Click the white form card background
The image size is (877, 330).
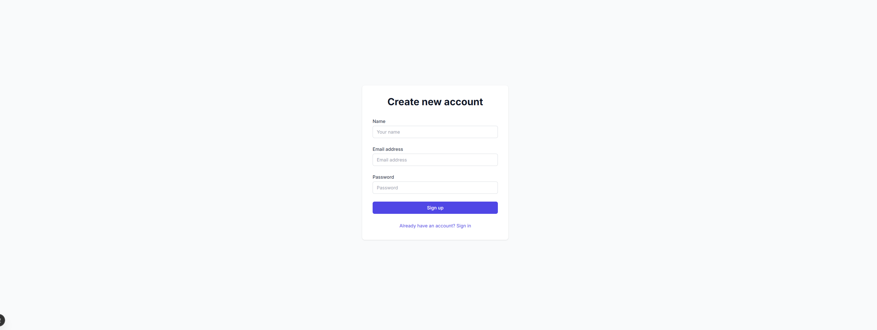(435, 234)
